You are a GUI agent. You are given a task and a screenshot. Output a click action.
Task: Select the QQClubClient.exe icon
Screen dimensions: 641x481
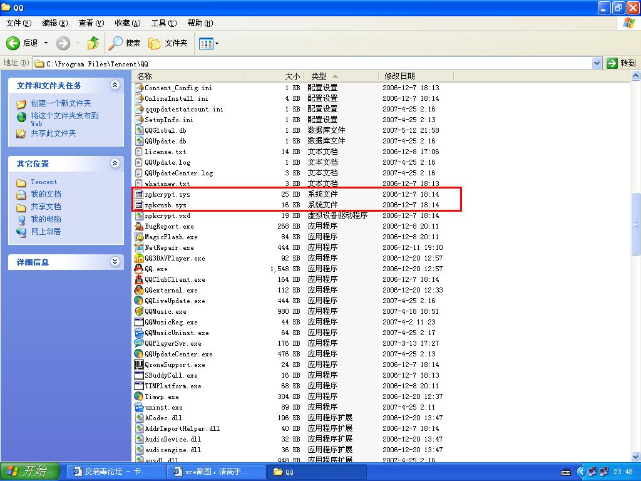pos(139,279)
